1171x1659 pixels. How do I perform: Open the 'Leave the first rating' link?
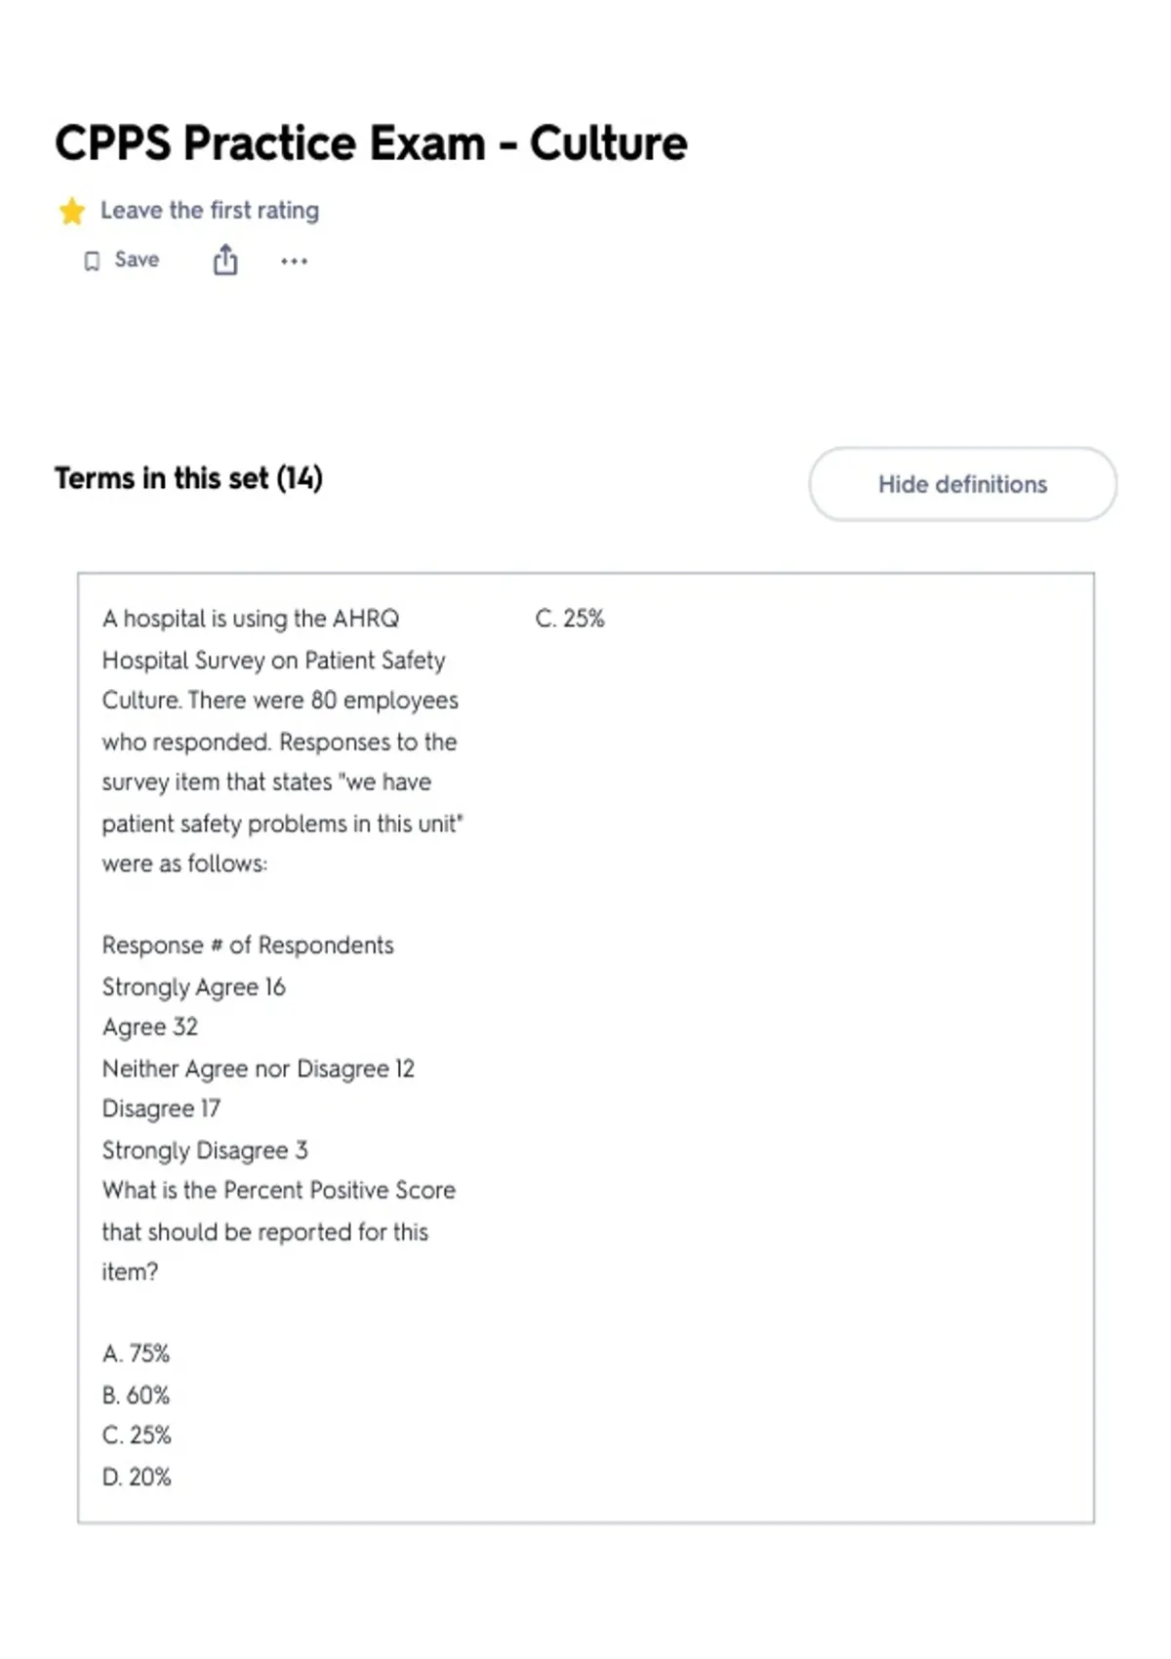click(210, 211)
